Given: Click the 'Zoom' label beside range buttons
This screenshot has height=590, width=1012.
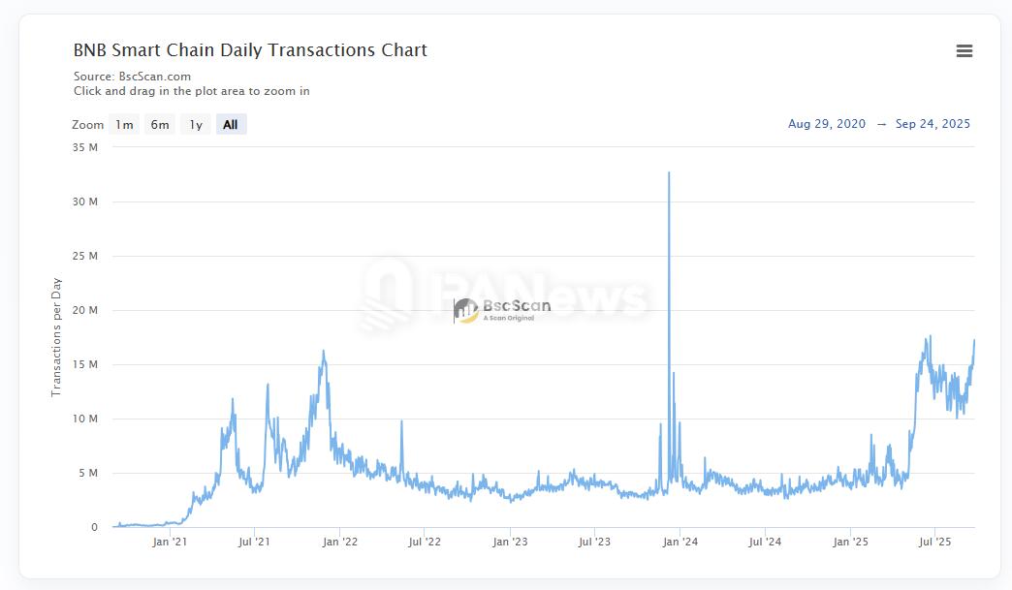Looking at the screenshot, I should [87, 125].
